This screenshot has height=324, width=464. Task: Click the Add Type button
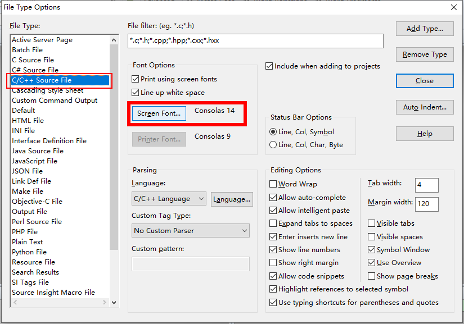[424, 28]
